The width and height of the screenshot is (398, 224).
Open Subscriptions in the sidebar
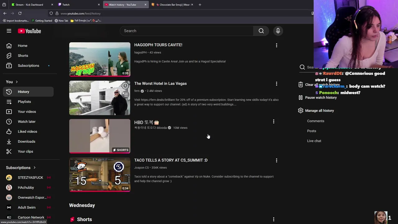click(x=28, y=66)
